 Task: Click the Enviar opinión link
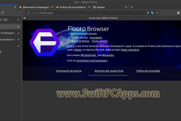100,41
